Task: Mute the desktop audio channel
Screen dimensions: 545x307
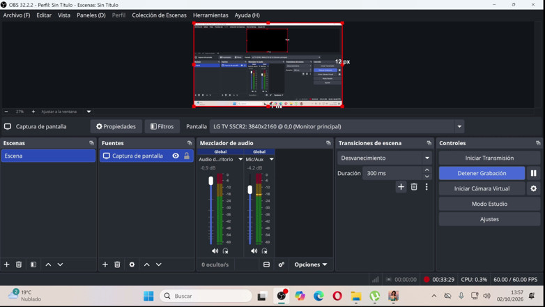Action: [215, 250]
